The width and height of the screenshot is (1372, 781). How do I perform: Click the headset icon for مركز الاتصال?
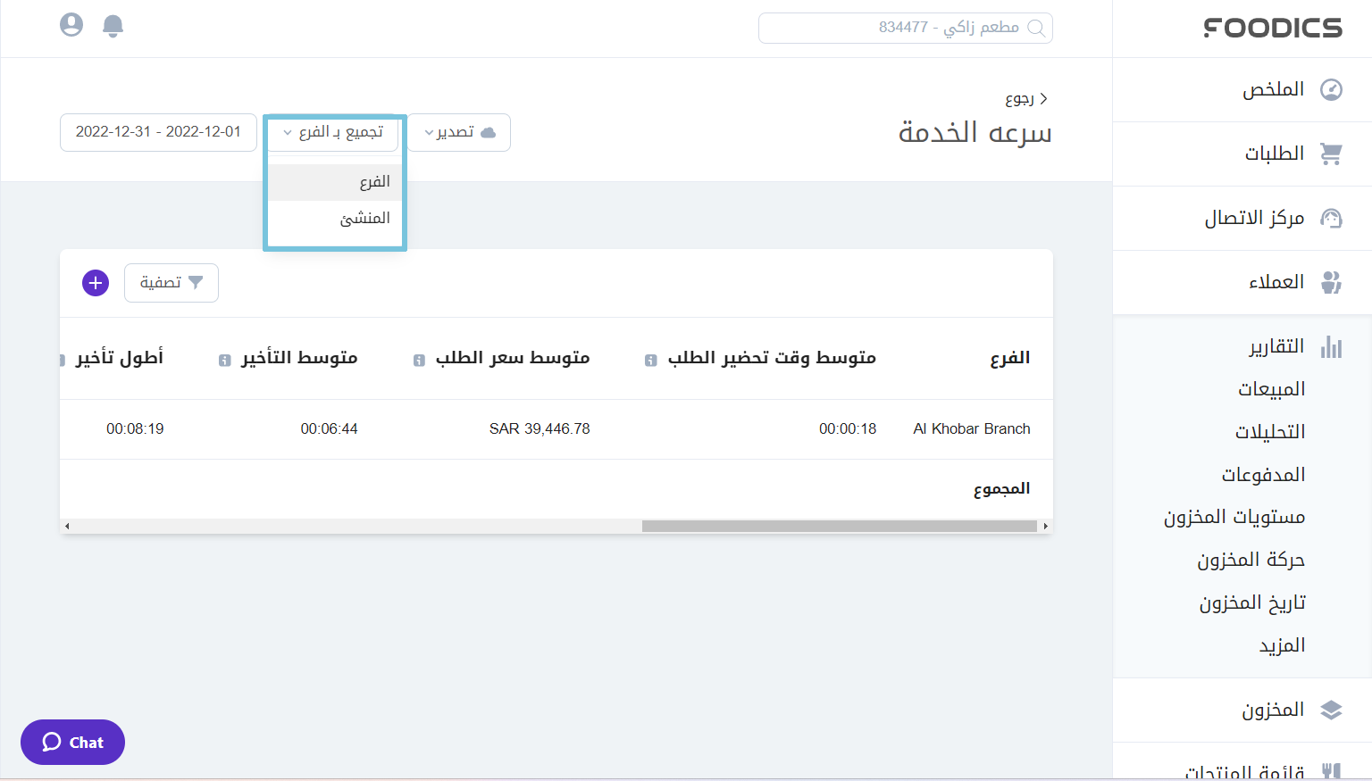[1332, 218]
